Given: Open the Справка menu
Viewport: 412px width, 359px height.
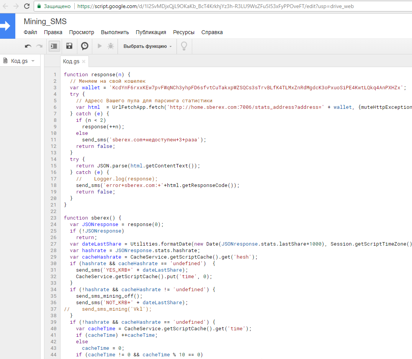Looking at the screenshot, I should [212, 32].
